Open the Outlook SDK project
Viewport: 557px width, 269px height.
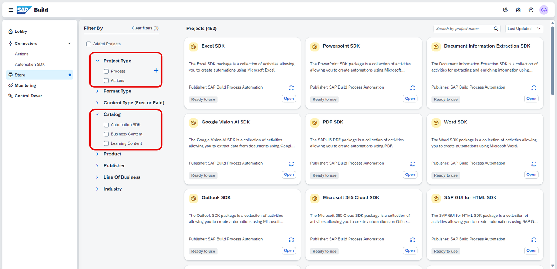coord(289,250)
